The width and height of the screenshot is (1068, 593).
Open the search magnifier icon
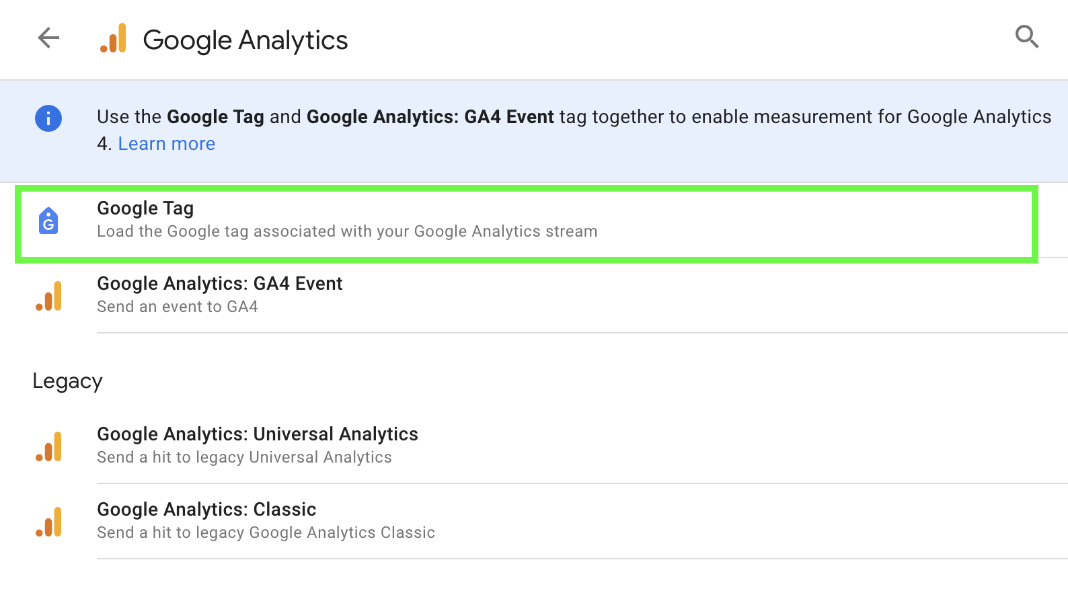pyautogui.click(x=1026, y=37)
